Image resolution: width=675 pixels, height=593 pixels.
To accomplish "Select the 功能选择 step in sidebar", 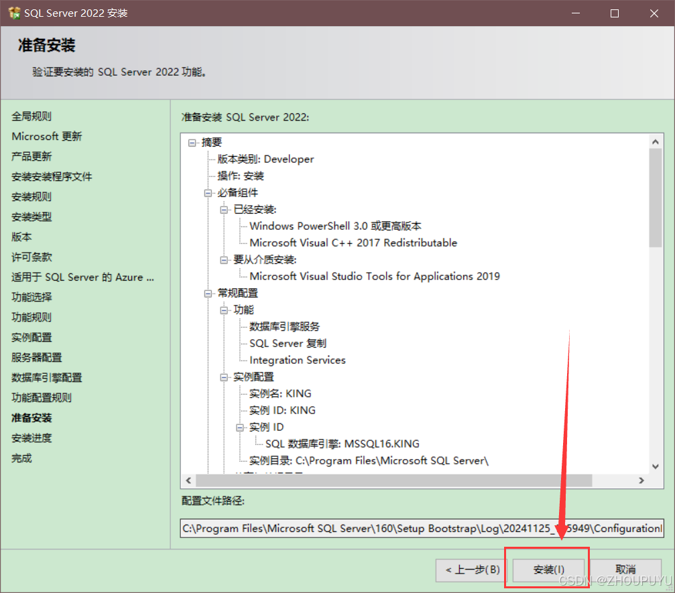I will tap(32, 298).
